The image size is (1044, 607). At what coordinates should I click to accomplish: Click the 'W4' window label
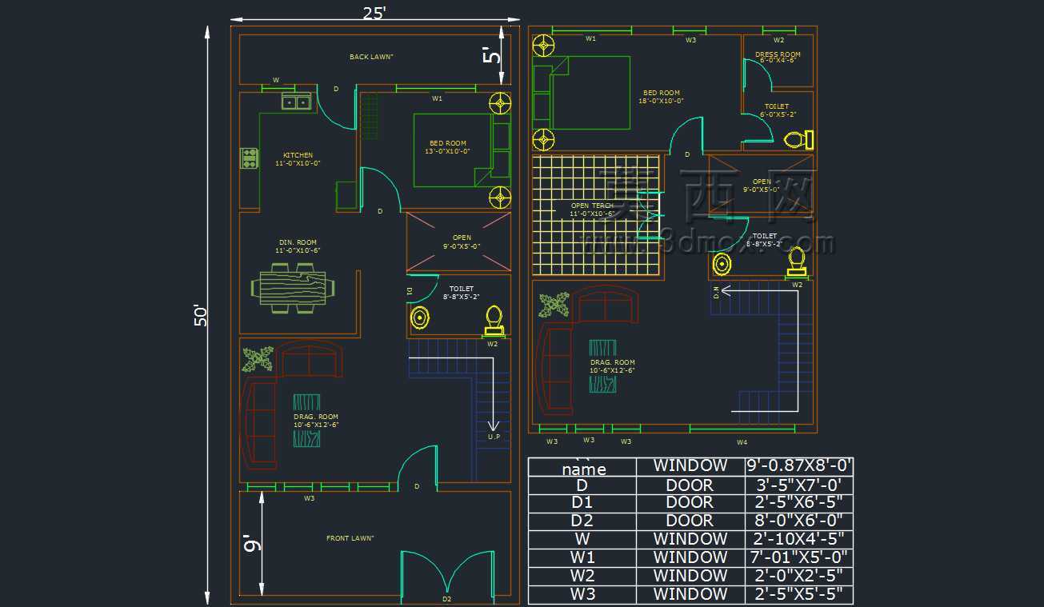pyautogui.click(x=742, y=441)
